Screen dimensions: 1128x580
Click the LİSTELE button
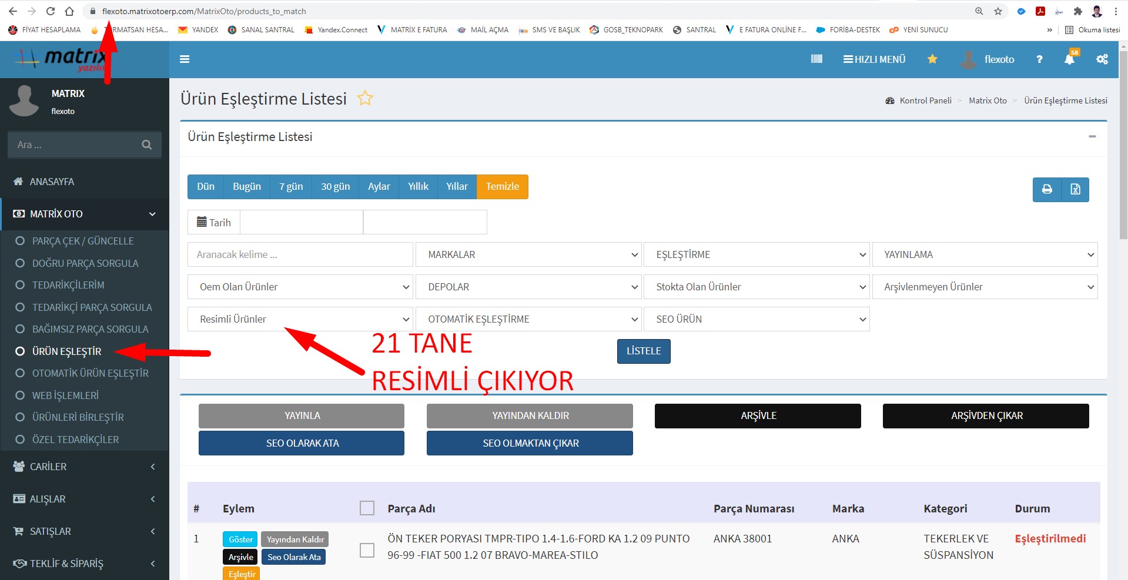(644, 351)
